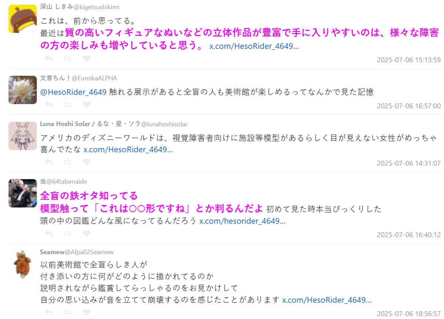This screenshot has height=319, width=444.
Task: Open 深山 しきみ's acorn avatar
Action: 23,19
